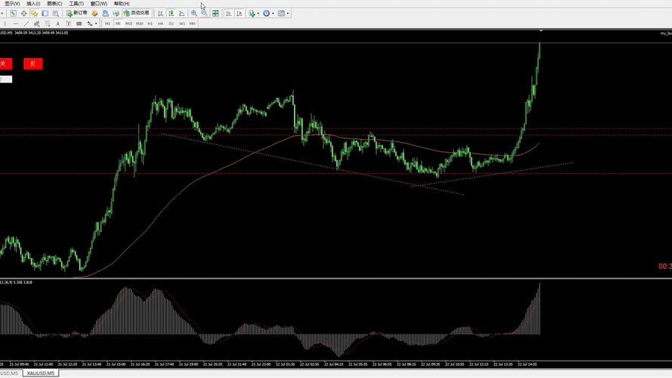This screenshot has width=672, height=378.
Task: Click the white input box below red buttons
Action: (x=5, y=79)
